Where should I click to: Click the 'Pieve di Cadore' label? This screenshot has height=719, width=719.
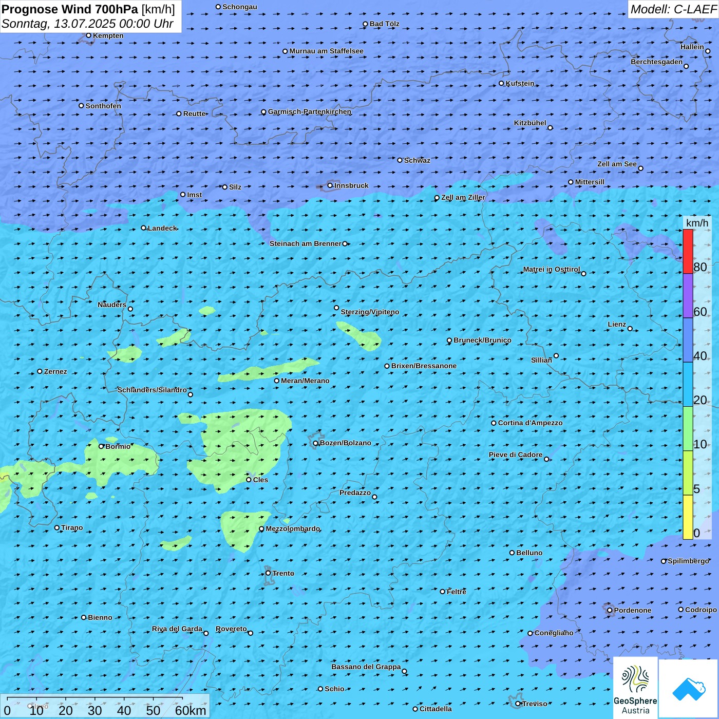point(516,455)
